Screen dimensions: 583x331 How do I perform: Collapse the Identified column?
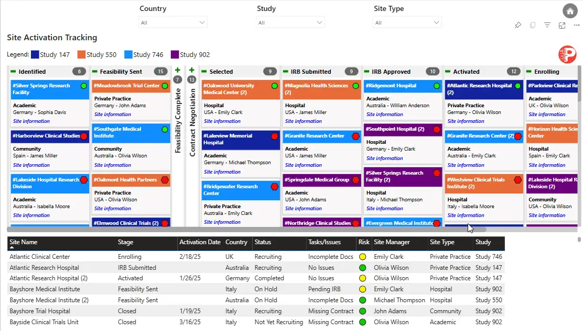point(14,72)
